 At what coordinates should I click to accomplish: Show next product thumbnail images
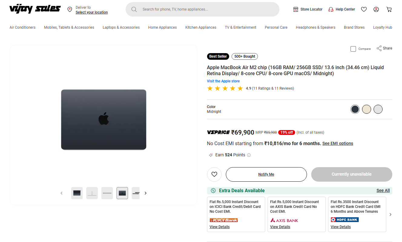click(146, 193)
